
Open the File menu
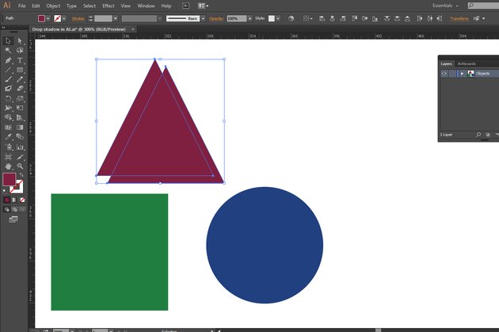point(21,6)
